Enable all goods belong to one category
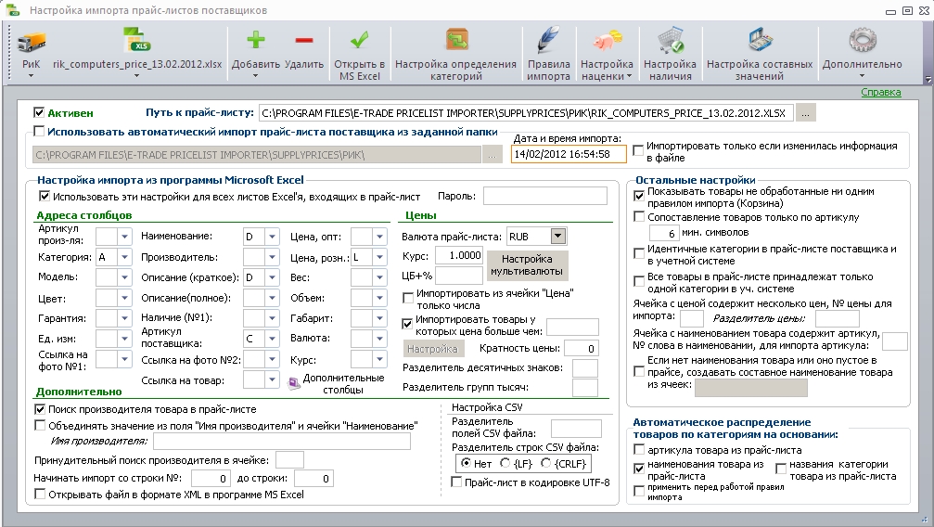The width and height of the screenshot is (934, 527). pyautogui.click(x=639, y=281)
